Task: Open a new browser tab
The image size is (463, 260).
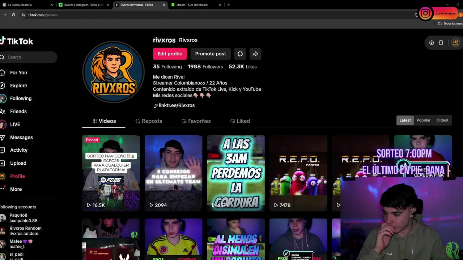Action: point(228,5)
